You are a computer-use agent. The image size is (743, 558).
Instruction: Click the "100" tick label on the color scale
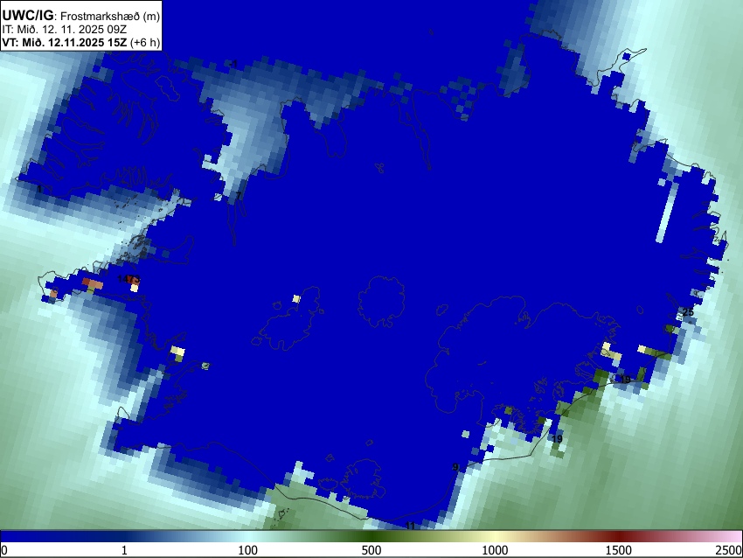(248, 550)
